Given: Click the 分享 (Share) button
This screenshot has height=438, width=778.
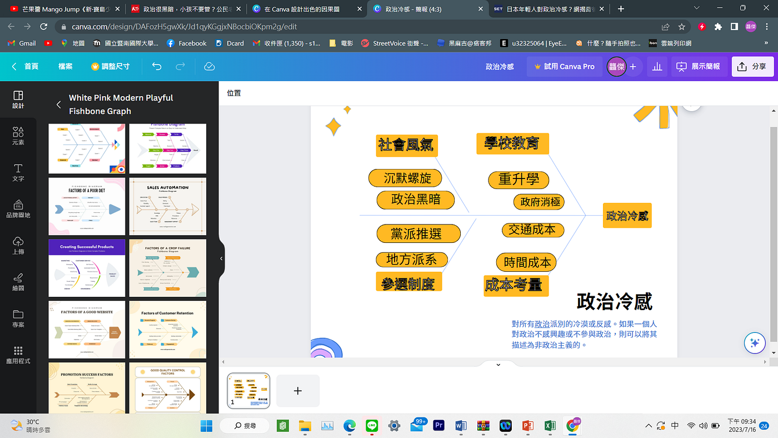Looking at the screenshot, I should click(752, 66).
